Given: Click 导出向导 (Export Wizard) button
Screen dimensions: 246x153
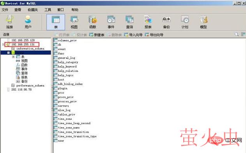Looking at the screenshot, I should click(154, 35).
